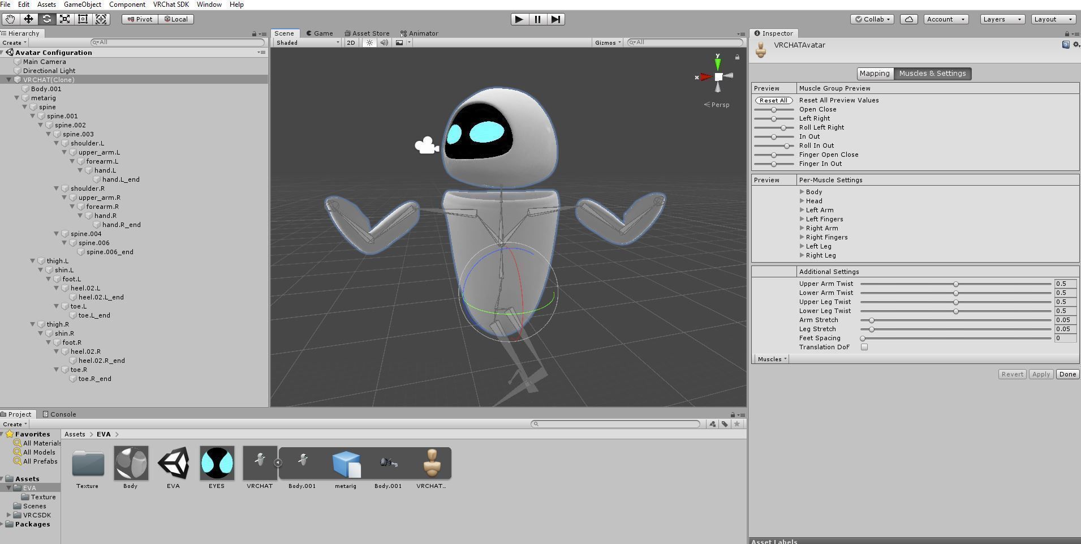
Task: Open scene effects image icon
Action: click(399, 42)
